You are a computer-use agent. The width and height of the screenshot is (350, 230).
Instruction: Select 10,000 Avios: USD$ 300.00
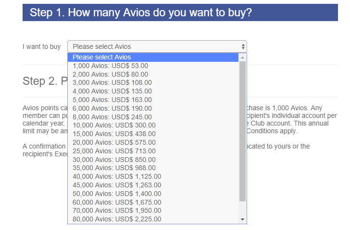[114, 125]
